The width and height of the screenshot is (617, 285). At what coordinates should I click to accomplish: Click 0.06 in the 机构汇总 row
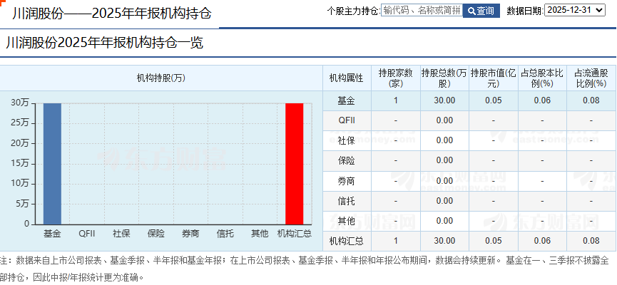click(x=542, y=241)
